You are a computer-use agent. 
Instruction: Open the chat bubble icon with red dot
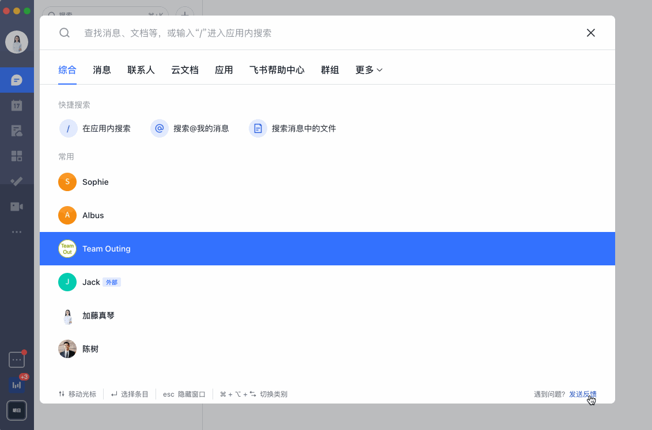(17, 360)
